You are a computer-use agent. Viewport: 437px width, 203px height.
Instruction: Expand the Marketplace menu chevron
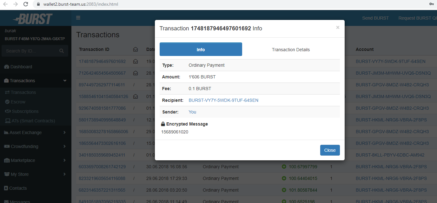coord(64,160)
